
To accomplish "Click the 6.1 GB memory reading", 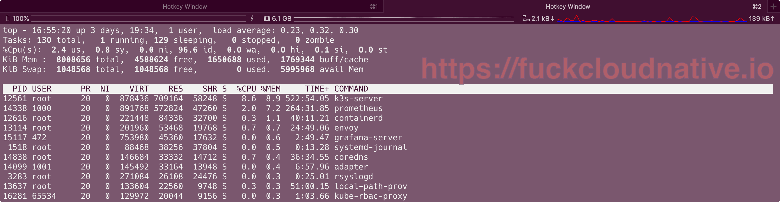I will 281,18.
